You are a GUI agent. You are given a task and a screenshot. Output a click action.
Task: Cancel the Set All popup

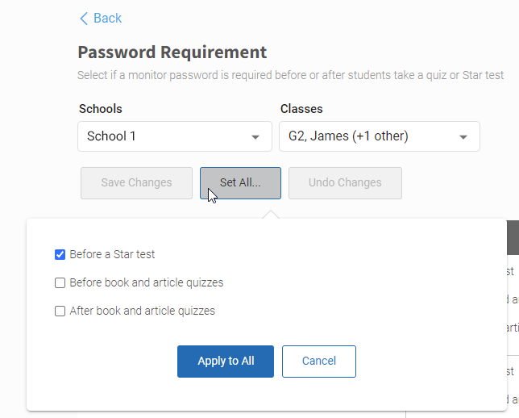319,362
